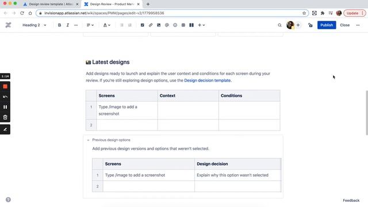Insert a bullet list

click(121, 25)
